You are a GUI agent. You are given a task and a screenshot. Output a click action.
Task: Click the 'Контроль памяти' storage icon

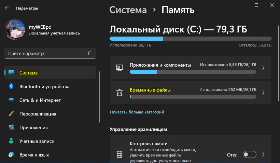tap(120, 154)
